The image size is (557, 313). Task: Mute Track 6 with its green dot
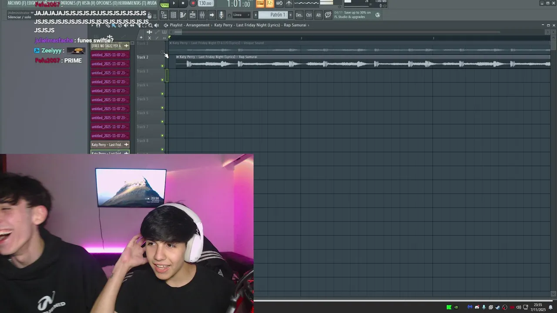tap(162, 122)
